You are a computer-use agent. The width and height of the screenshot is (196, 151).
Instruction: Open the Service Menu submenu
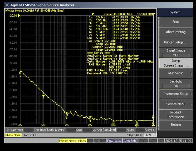click(176, 104)
